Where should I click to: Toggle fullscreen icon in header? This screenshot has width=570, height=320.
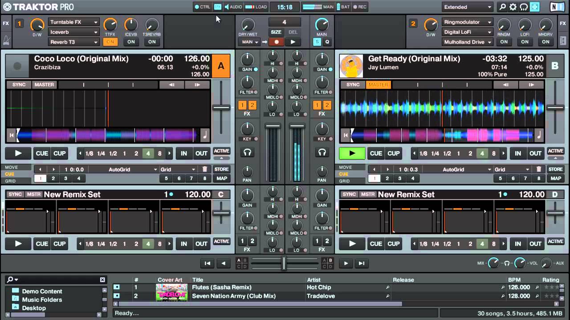(534, 7)
